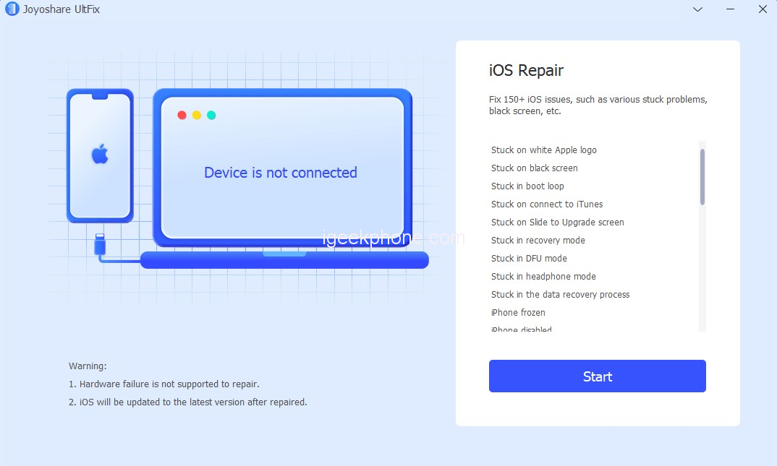Close the Joyoshare UltFix window
Viewport: 777px width, 466px height.
coord(763,9)
